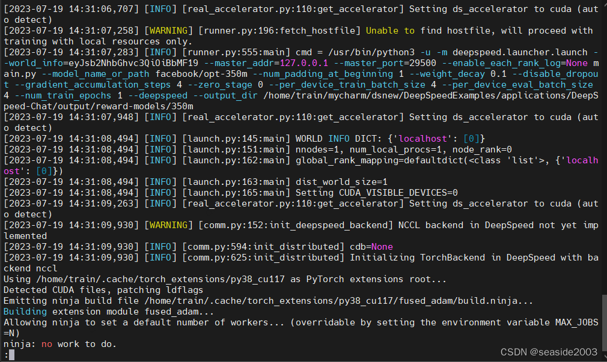This screenshot has height=362, width=607.
Task: Select the IP address 127.0.0.1
Action: (304, 63)
